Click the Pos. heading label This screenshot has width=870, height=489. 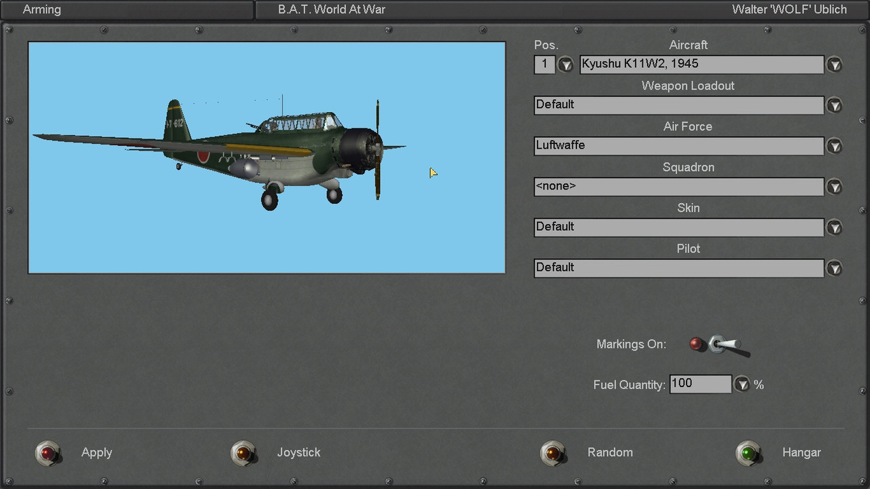tap(546, 45)
